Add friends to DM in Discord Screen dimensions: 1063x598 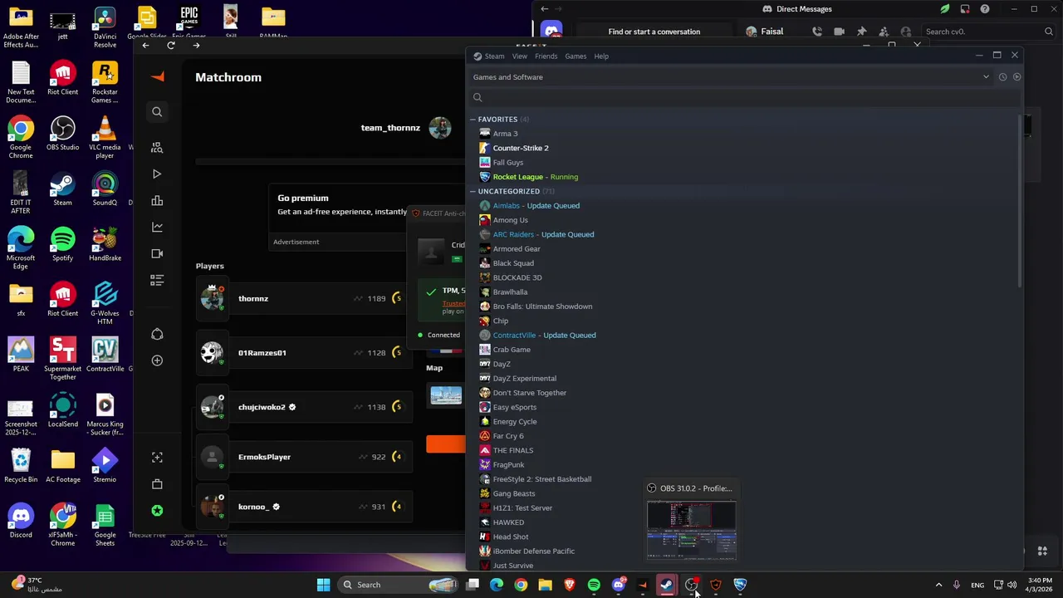pos(883,32)
